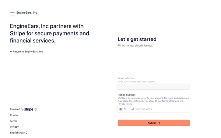Click the +1 country code prefix
221x138 pixels.
[133, 109]
